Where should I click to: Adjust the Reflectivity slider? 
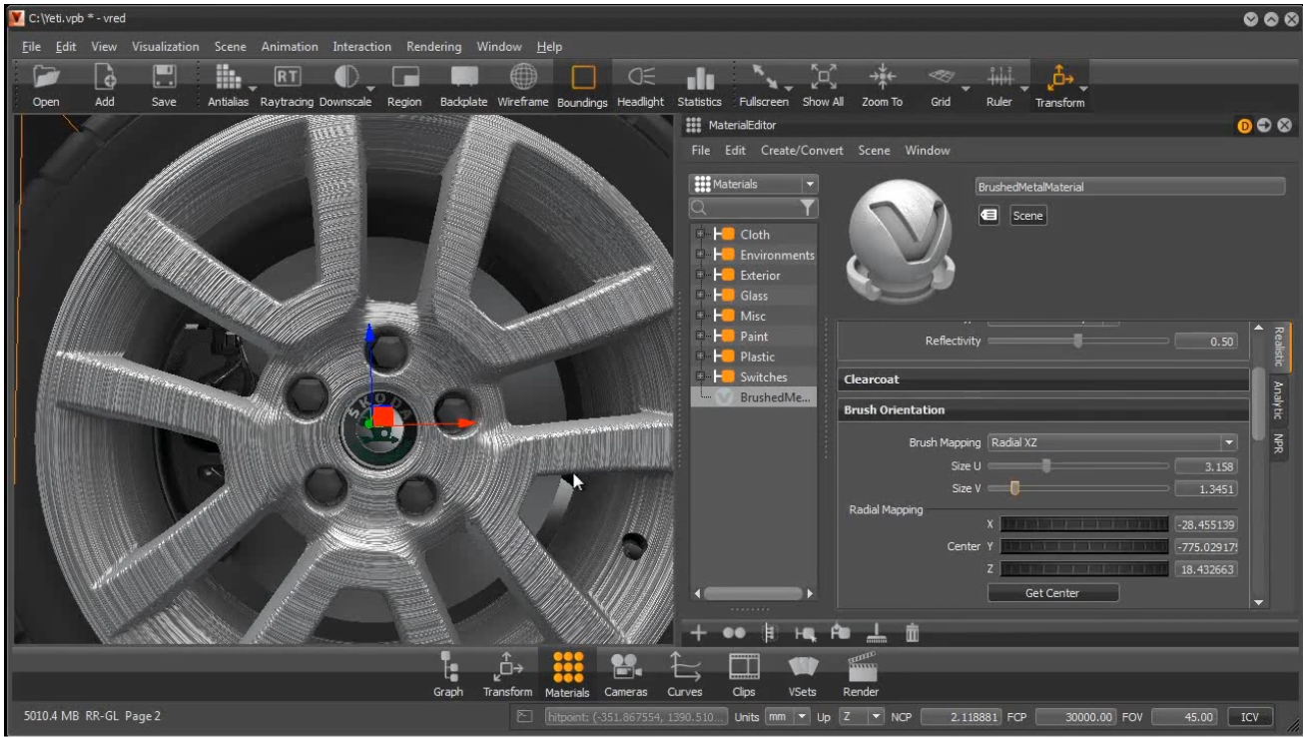[x=1078, y=341]
